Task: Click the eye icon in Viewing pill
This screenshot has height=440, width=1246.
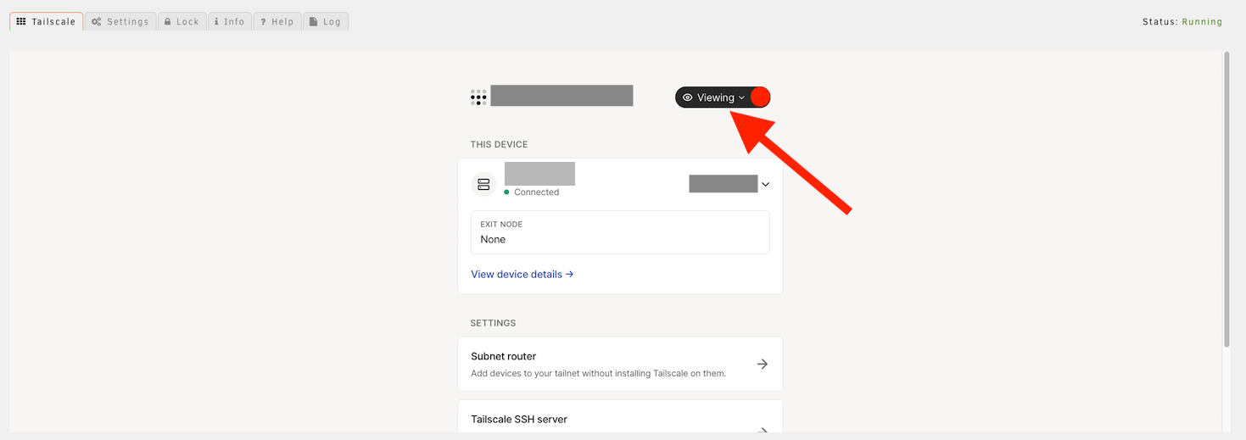Action: click(688, 97)
